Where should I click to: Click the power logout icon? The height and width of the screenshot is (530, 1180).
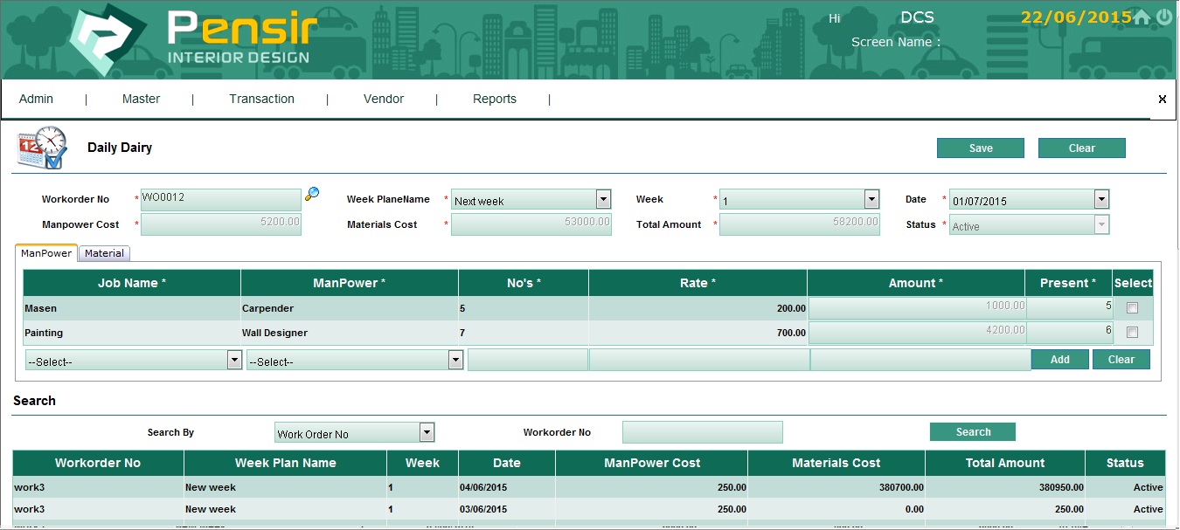pyautogui.click(x=1164, y=17)
